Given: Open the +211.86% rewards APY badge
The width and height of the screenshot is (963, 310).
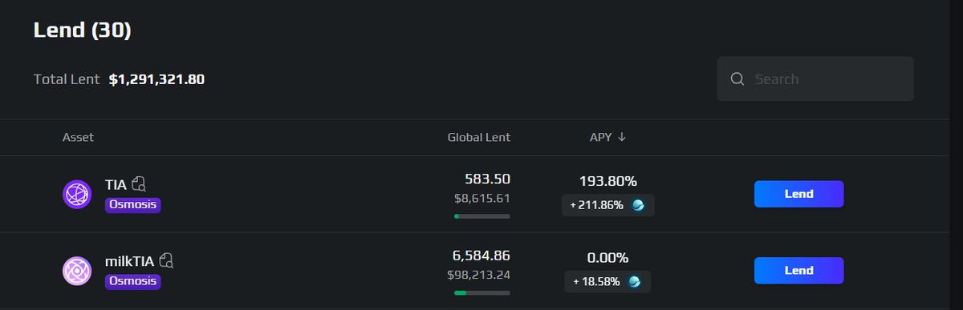Looking at the screenshot, I should 607,205.
